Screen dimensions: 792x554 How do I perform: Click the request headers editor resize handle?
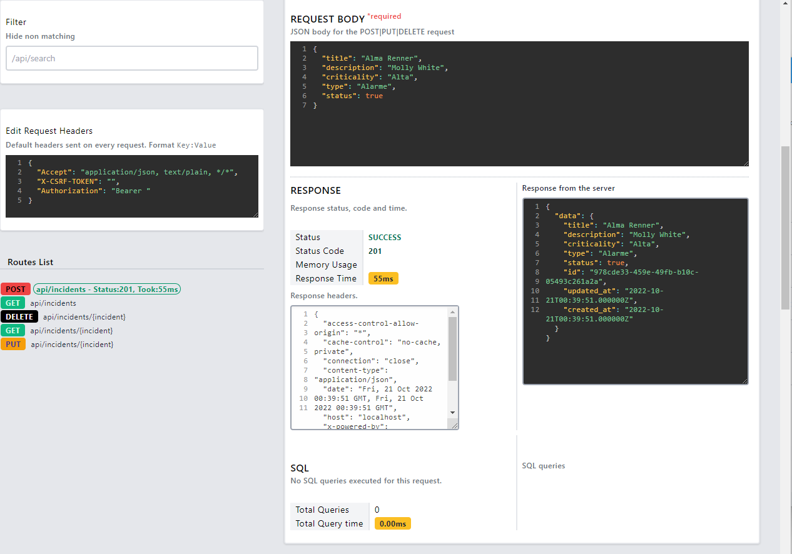click(255, 214)
